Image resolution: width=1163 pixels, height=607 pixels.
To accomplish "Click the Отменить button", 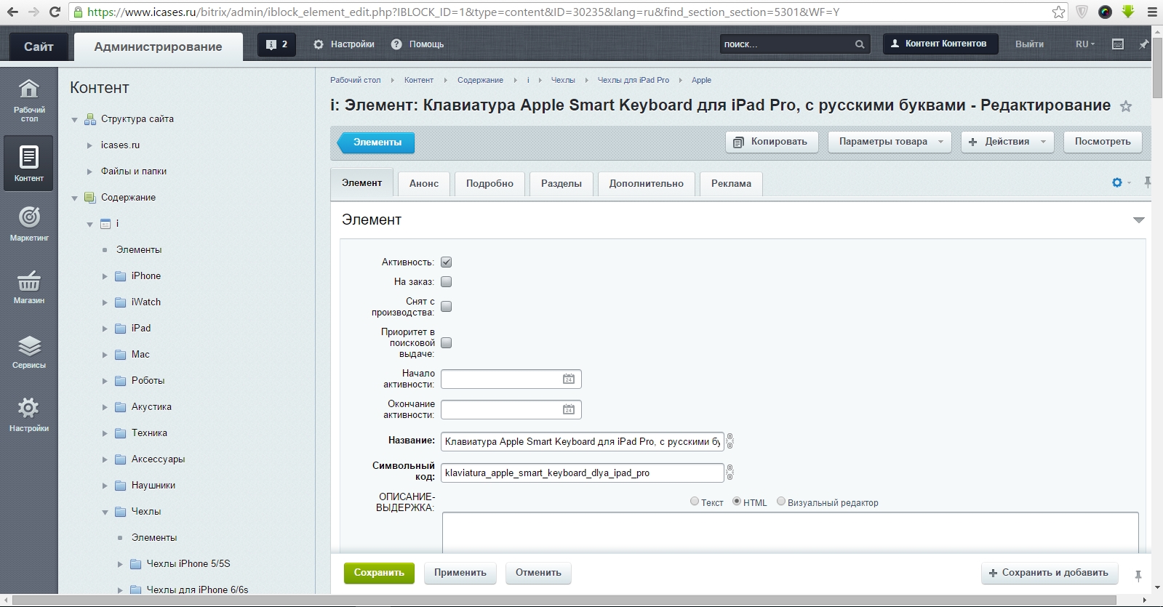I will pyautogui.click(x=538, y=573).
